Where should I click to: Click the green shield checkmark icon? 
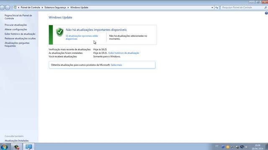(59, 32)
